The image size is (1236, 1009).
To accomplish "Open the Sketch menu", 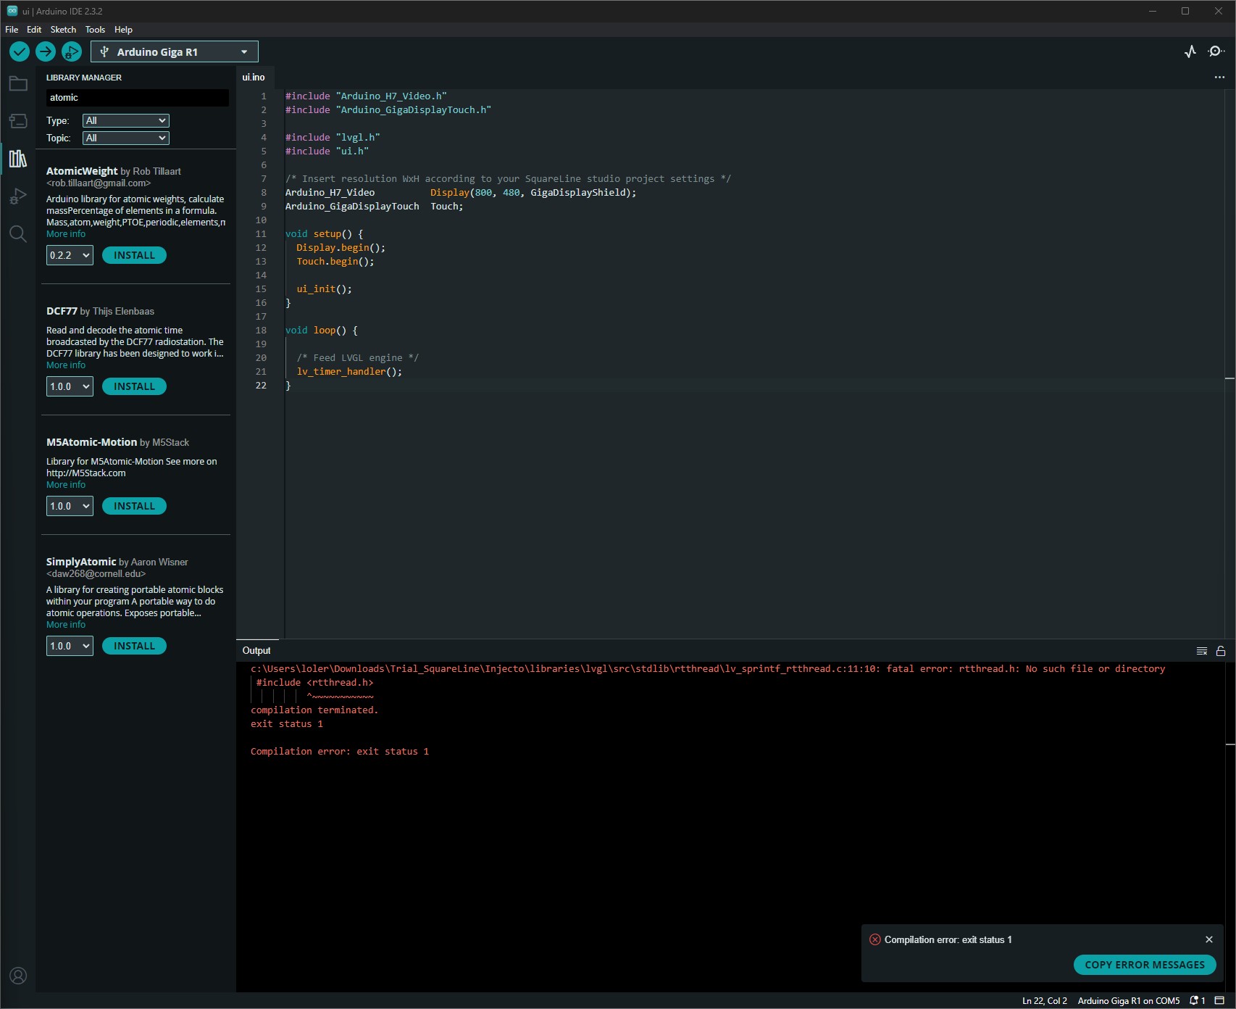I will pyautogui.click(x=63, y=30).
